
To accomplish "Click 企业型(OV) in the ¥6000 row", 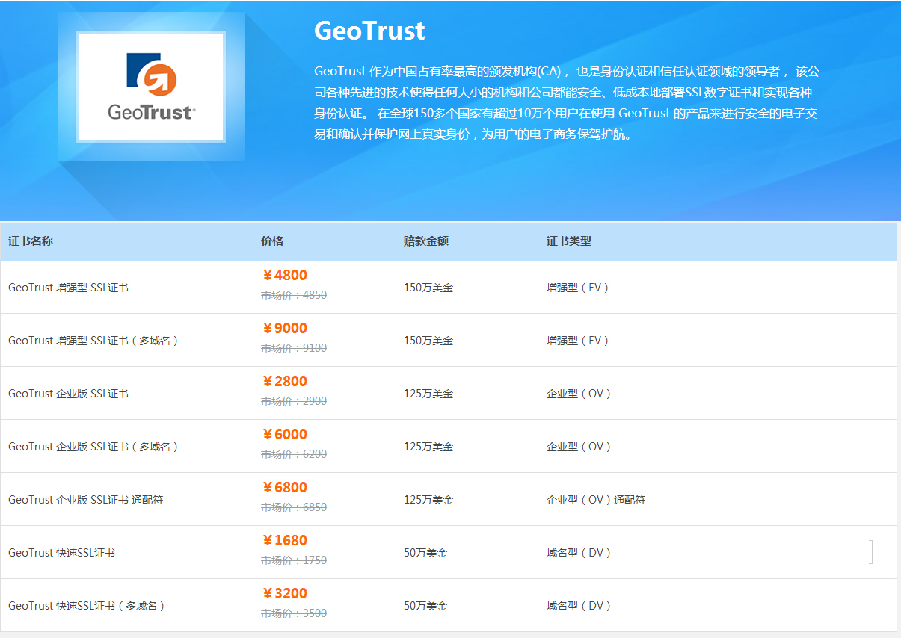I will pyautogui.click(x=579, y=447).
